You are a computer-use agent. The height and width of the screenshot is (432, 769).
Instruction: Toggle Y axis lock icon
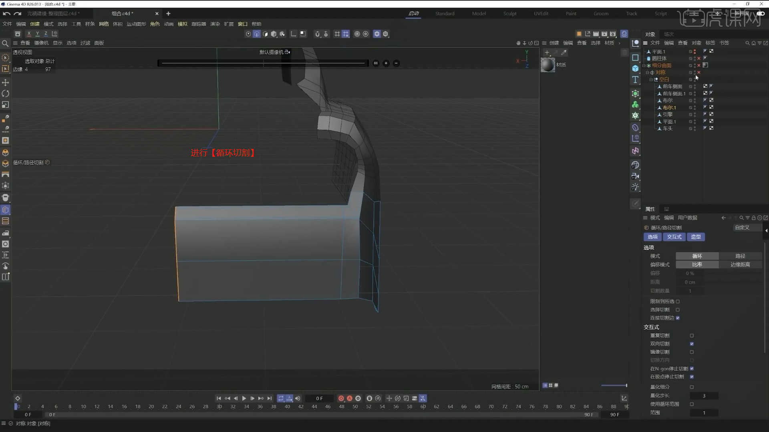pyautogui.click(x=37, y=34)
